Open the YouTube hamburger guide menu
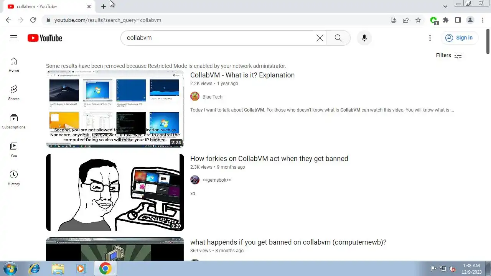 [x=14, y=38]
